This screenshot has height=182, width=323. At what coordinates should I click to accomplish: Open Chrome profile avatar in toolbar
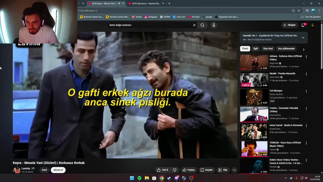(x=313, y=11)
